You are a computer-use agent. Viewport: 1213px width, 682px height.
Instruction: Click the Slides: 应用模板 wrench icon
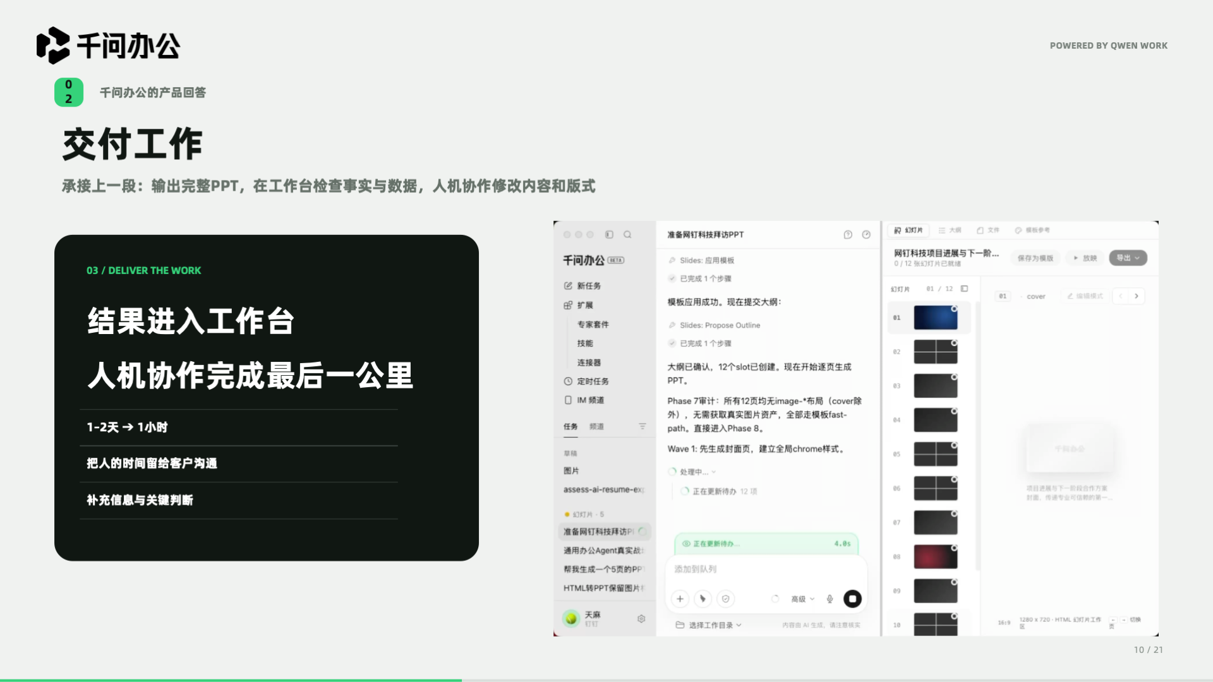(672, 260)
